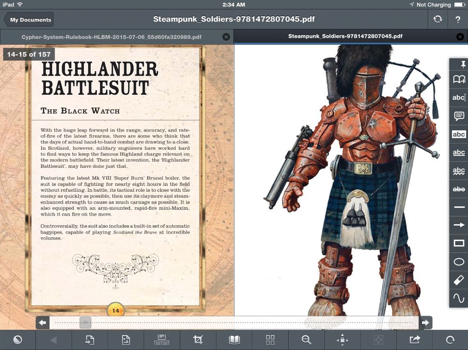
Task: Open the help screen
Action: click(x=456, y=20)
